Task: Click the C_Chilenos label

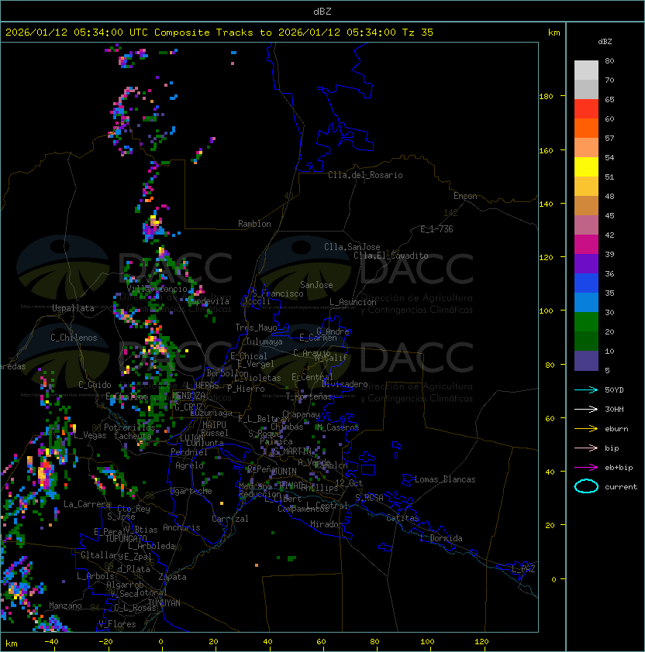Action: tap(74, 338)
